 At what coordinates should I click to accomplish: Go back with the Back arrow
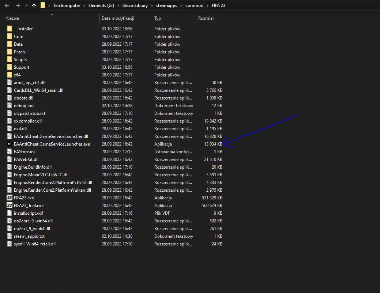pos(7,5)
